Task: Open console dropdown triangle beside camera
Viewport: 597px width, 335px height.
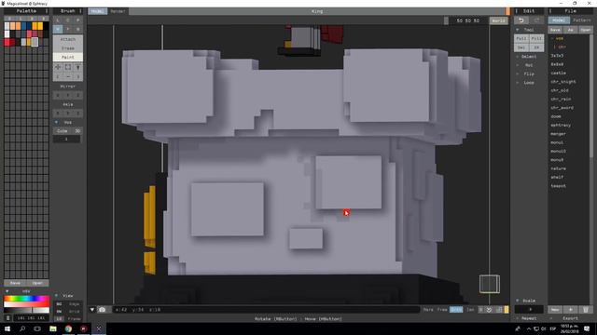Action: [x=92, y=310]
